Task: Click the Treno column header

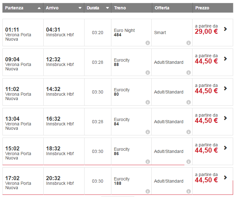Action: tap(120, 8)
